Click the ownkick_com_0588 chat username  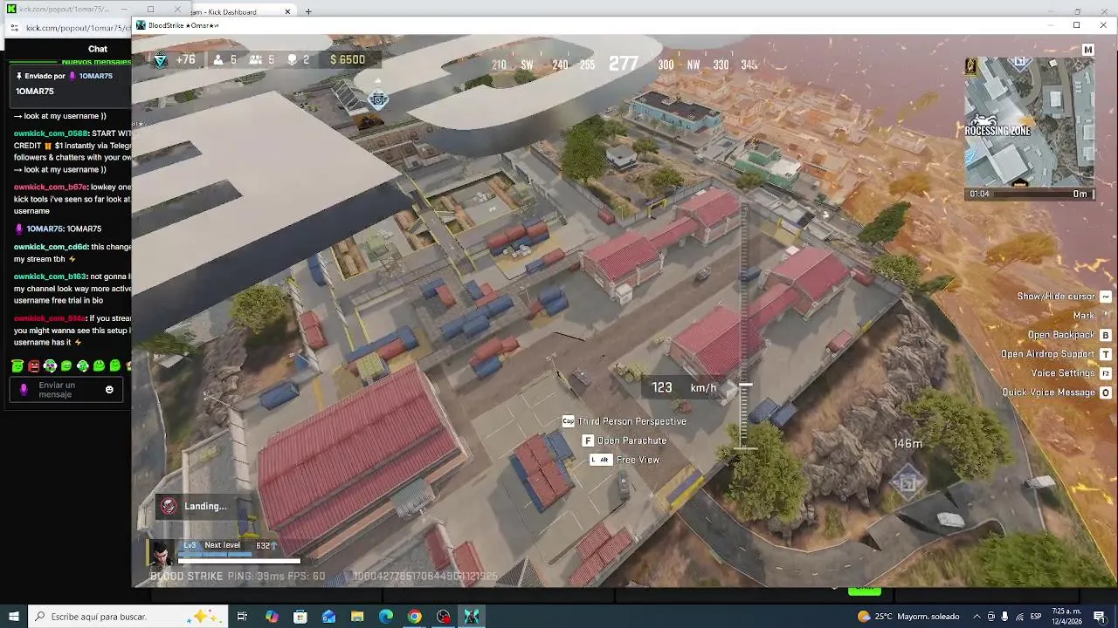pyautogui.click(x=51, y=133)
